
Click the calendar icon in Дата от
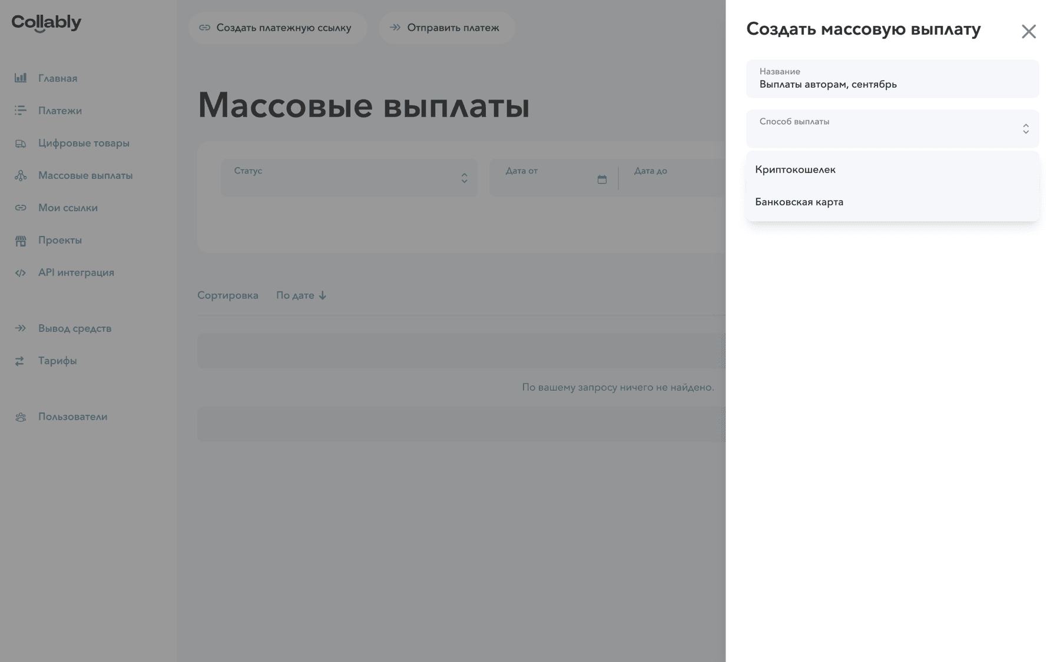(602, 179)
